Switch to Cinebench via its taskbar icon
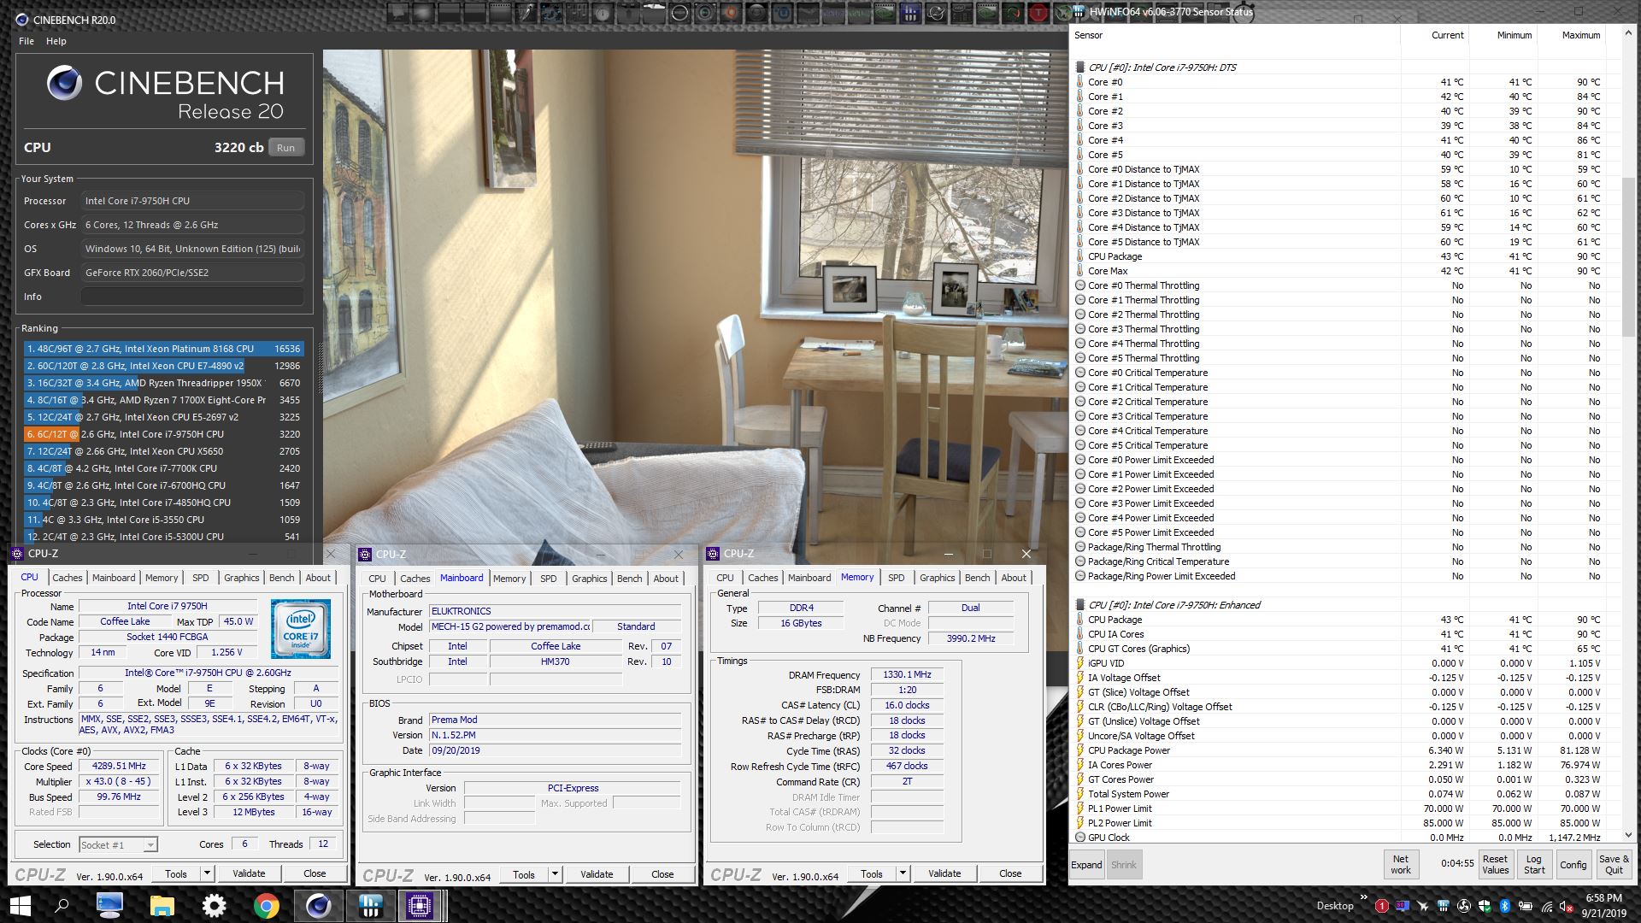This screenshot has height=923, width=1641. point(318,905)
